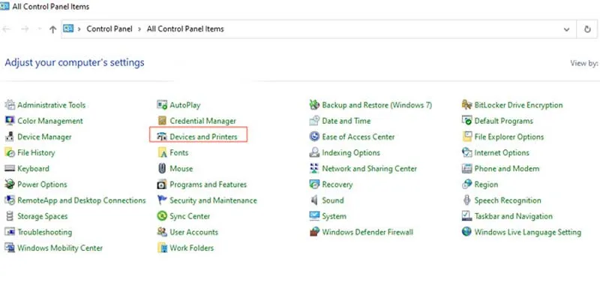The height and width of the screenshot is (298, 600).
Task: Click the Sync Center green icon
Action: coord(162,216)
